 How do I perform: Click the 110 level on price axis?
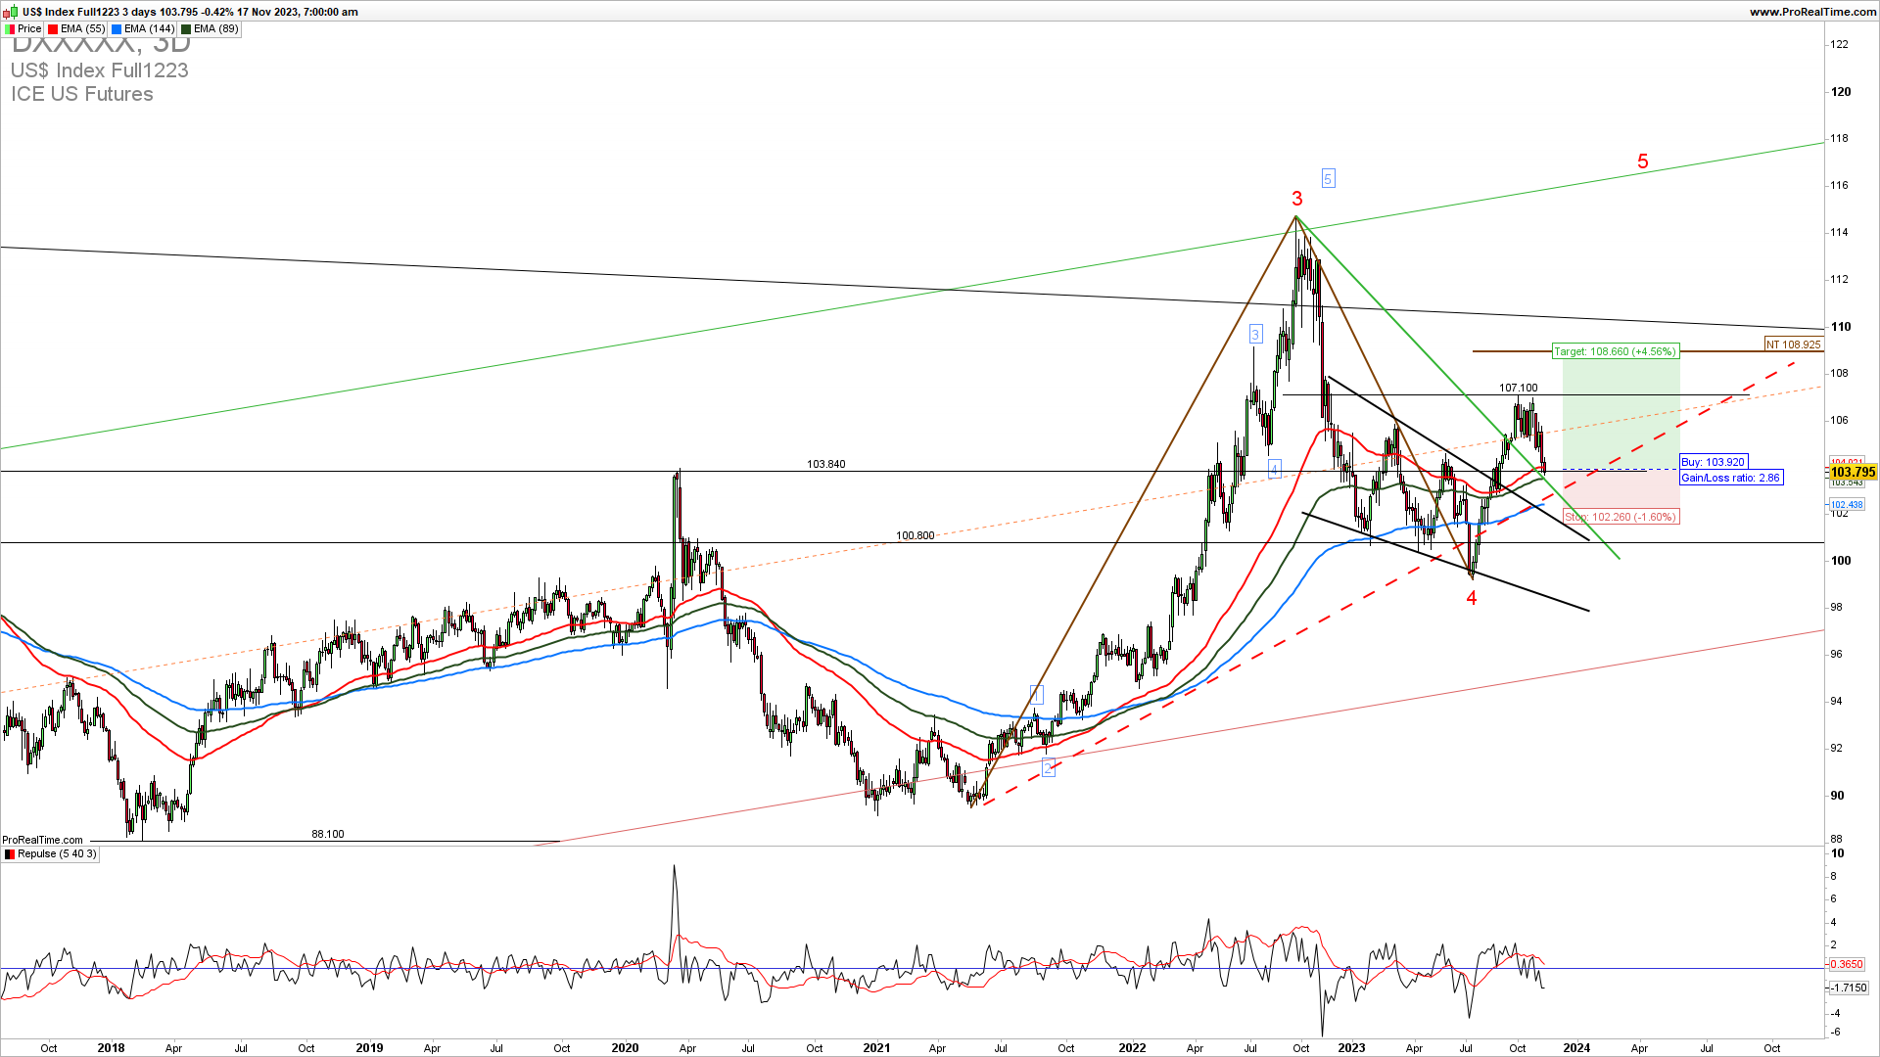coord(1841,327)
